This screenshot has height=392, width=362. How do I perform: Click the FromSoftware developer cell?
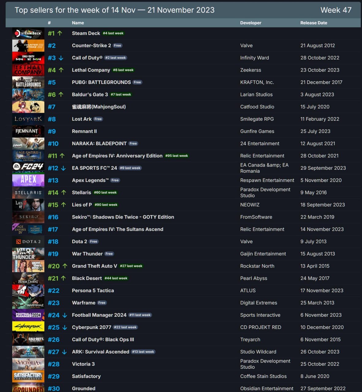tap(256, 217)
